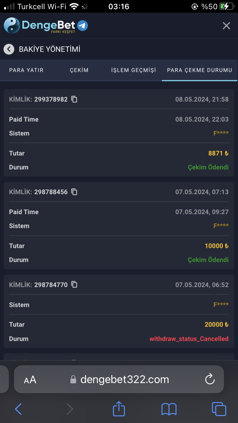Open the AA text size menu
This screenshot has height=423, width=238.
30,380
